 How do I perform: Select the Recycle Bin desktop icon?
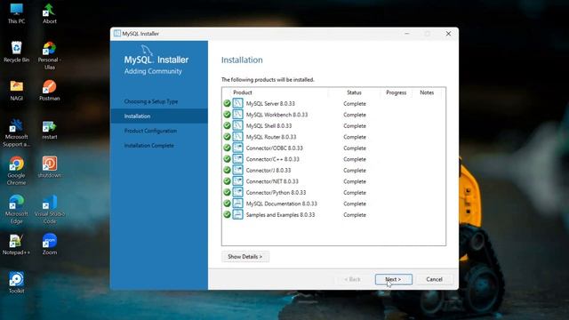tap(16, 52)
